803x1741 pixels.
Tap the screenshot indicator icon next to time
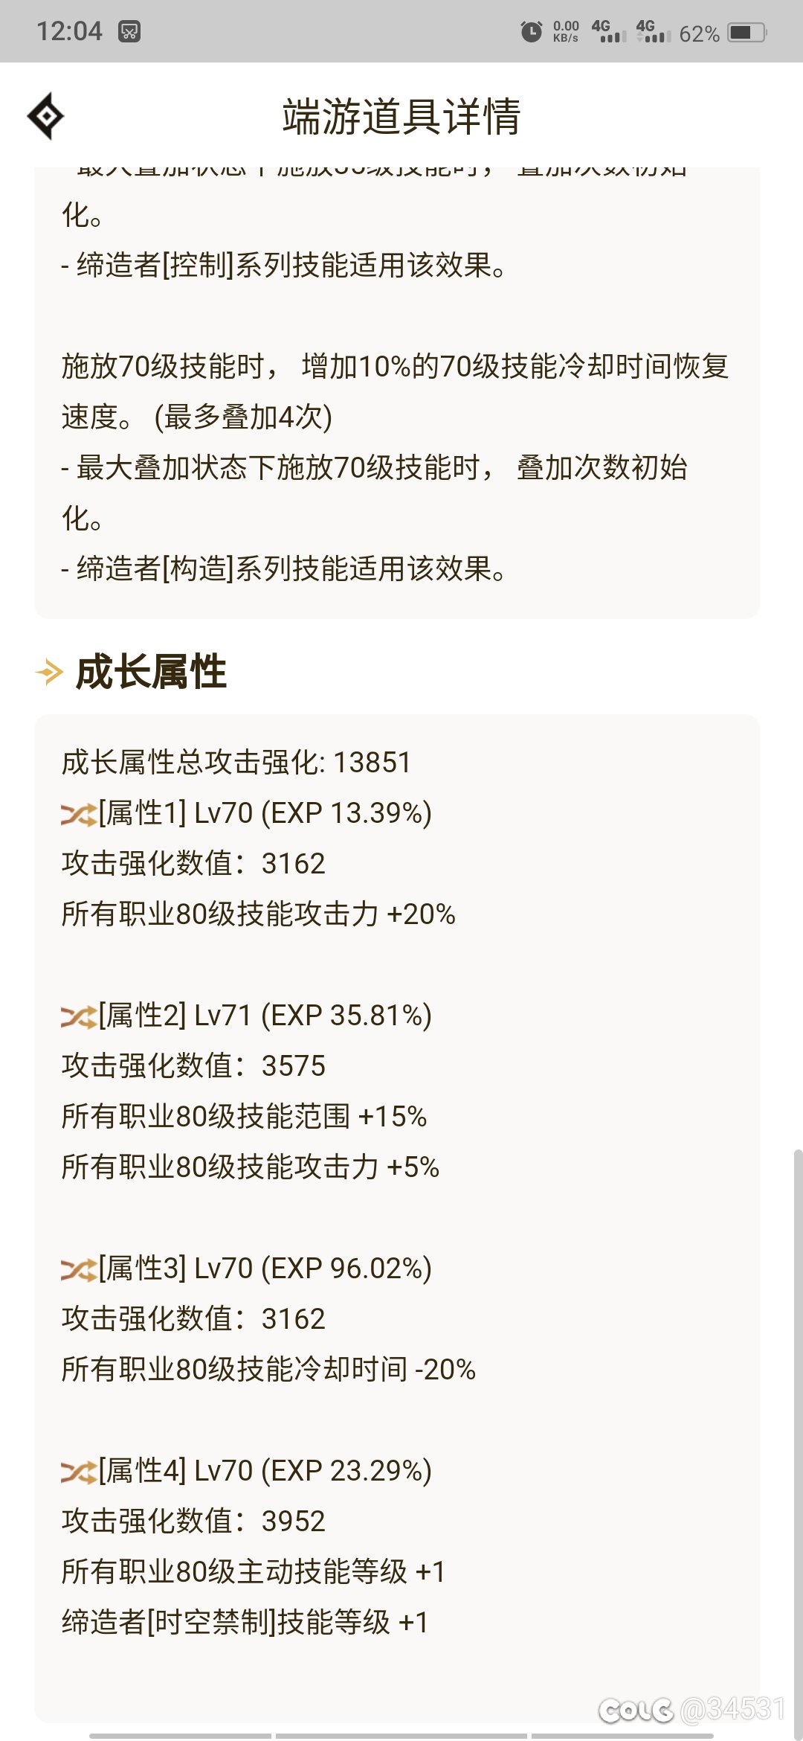pyautogui.click(x=129, y=31)
